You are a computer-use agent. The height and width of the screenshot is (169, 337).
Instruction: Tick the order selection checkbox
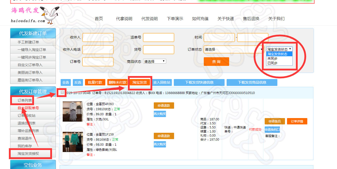point(62,92)
